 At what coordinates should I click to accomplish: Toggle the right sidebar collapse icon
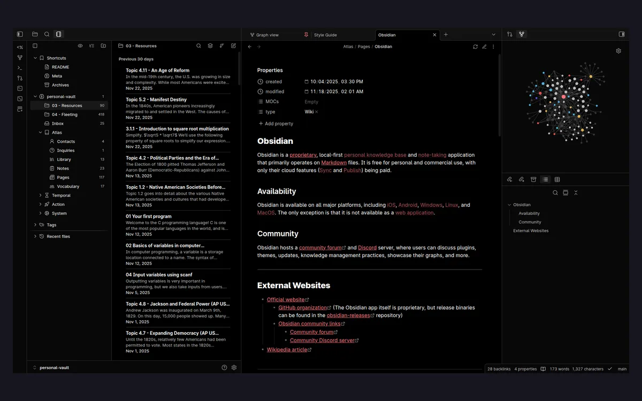(622, 34)
